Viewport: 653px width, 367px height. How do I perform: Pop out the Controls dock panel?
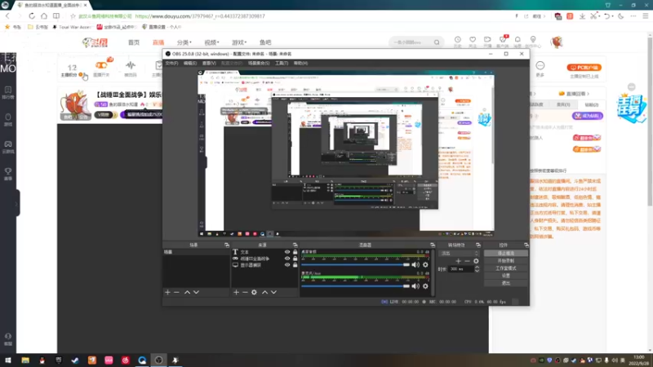click(526, 245)
